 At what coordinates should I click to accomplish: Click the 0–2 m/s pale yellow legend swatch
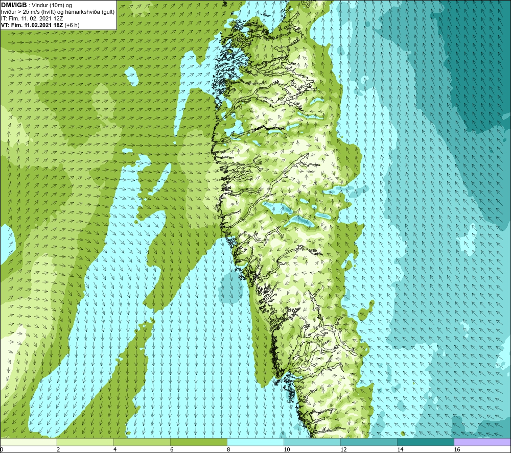(x=29, y=442)
